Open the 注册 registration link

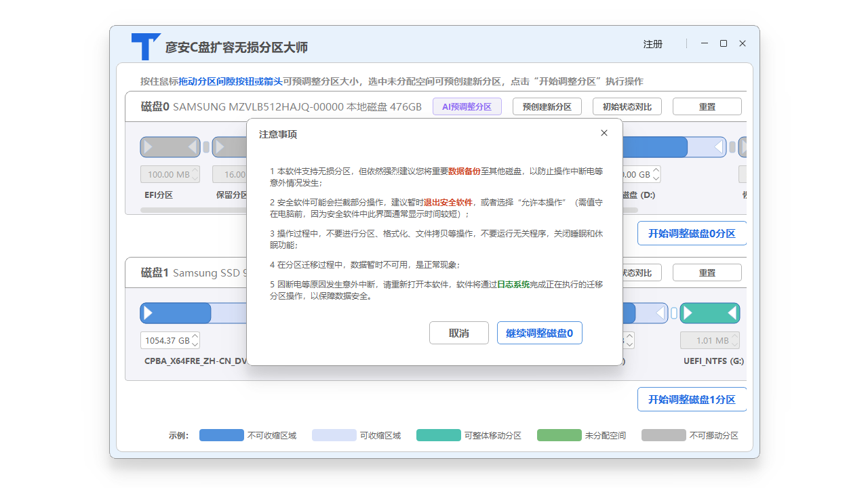coord(653,44)
